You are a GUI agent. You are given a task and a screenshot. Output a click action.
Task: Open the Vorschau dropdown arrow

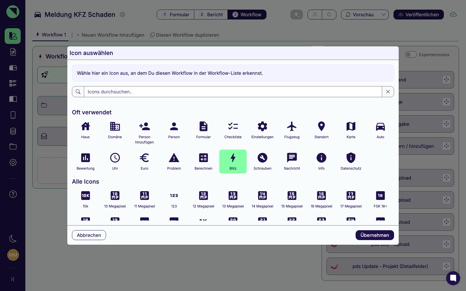[x=384, y=15]
